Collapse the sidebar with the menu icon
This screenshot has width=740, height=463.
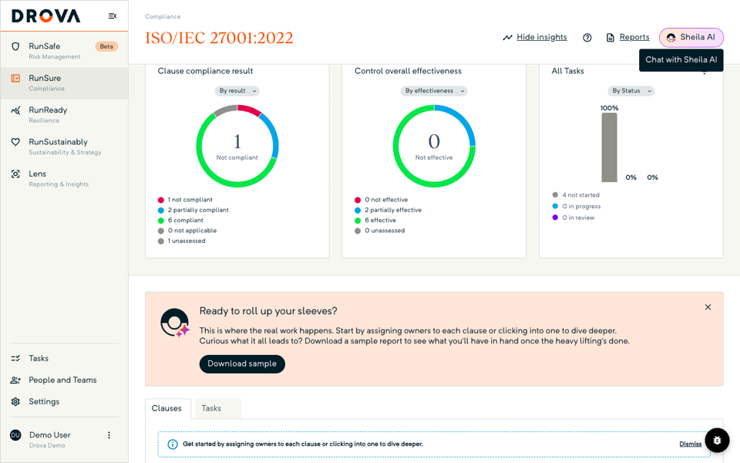[113, 16]
